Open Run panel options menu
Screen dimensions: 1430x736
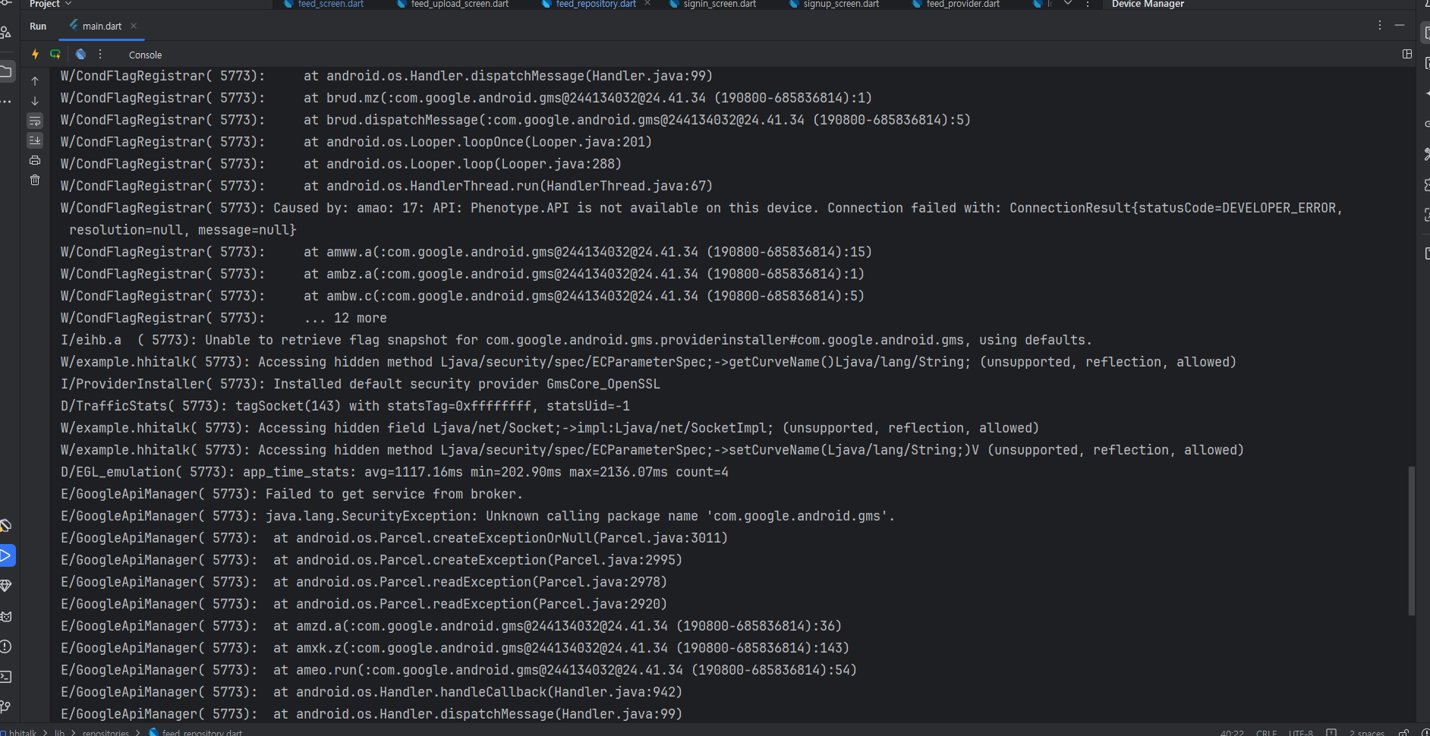pyautogui.click(x=1380, y=26)
